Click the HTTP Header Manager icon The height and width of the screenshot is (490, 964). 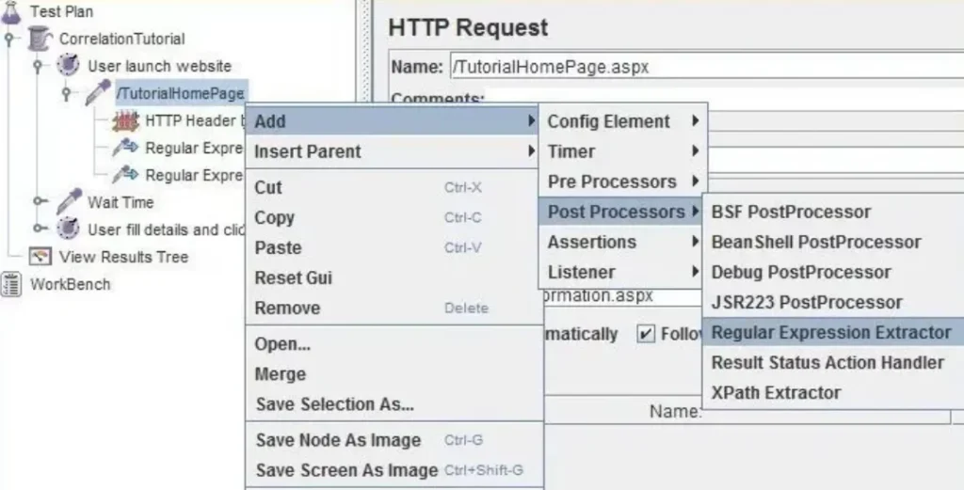click(x=126, y=121)
